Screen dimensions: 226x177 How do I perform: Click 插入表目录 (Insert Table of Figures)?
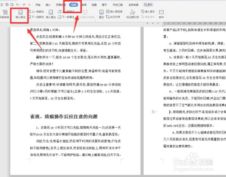point(114,11)
